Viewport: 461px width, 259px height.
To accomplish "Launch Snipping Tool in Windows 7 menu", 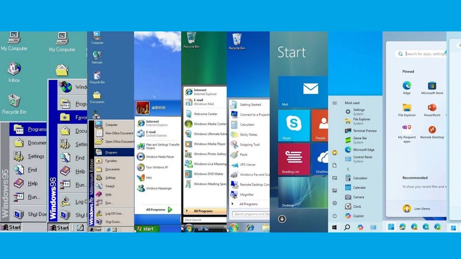I will (245, 145).
